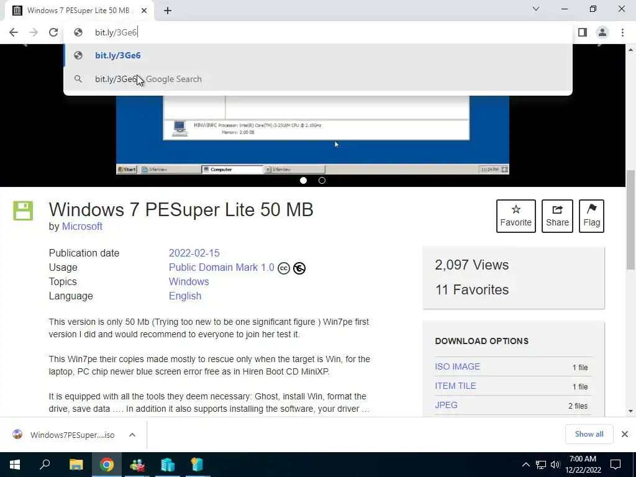Image resolution: width=636 pixels, height=477 pixels.
Task: Open Chrome three-dot menu
Action: tap(622, 32)
